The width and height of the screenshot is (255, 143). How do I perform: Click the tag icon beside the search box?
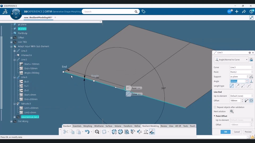tap(143, 11)
